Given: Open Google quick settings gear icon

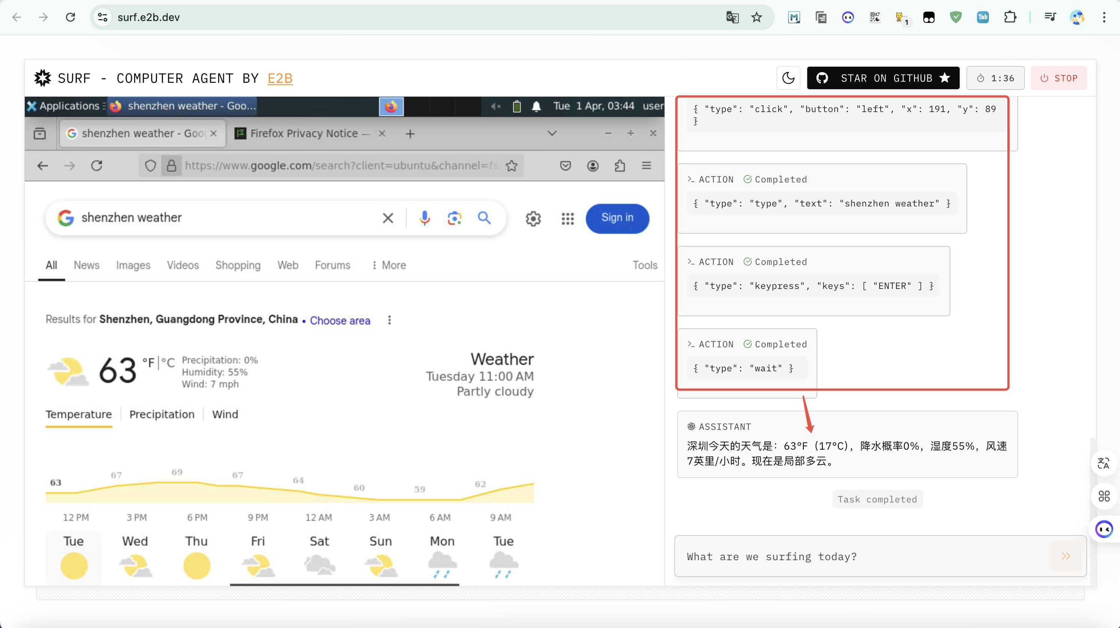Looking at the screenshot, I should point(533,218).
